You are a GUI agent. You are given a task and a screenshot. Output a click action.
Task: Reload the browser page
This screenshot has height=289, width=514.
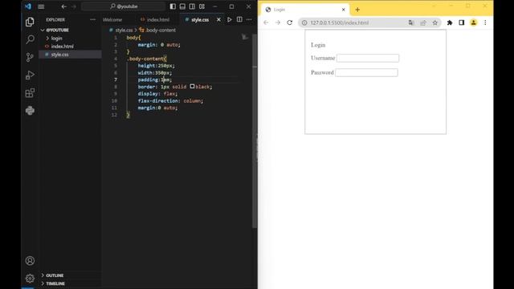tap(289, 22)
